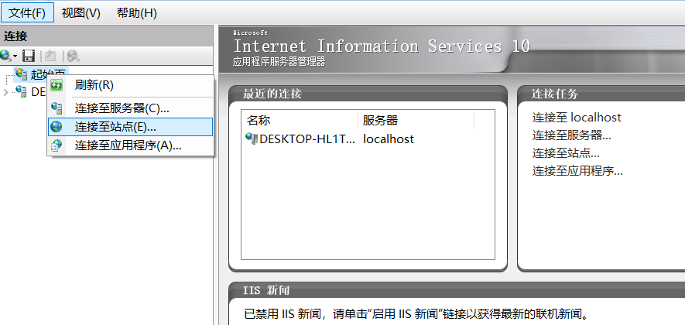Click the greyed delete connection toolbar icon
Viewport: 685px width, 325px height.
tap(73, 56)
